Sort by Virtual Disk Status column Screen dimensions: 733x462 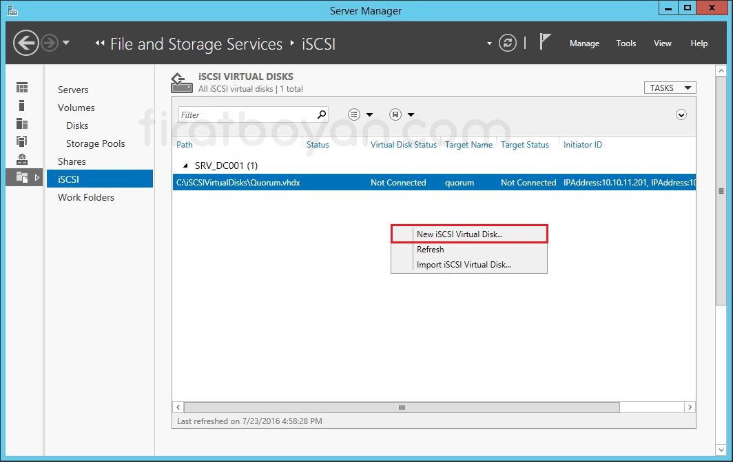(x=404, y=145)
